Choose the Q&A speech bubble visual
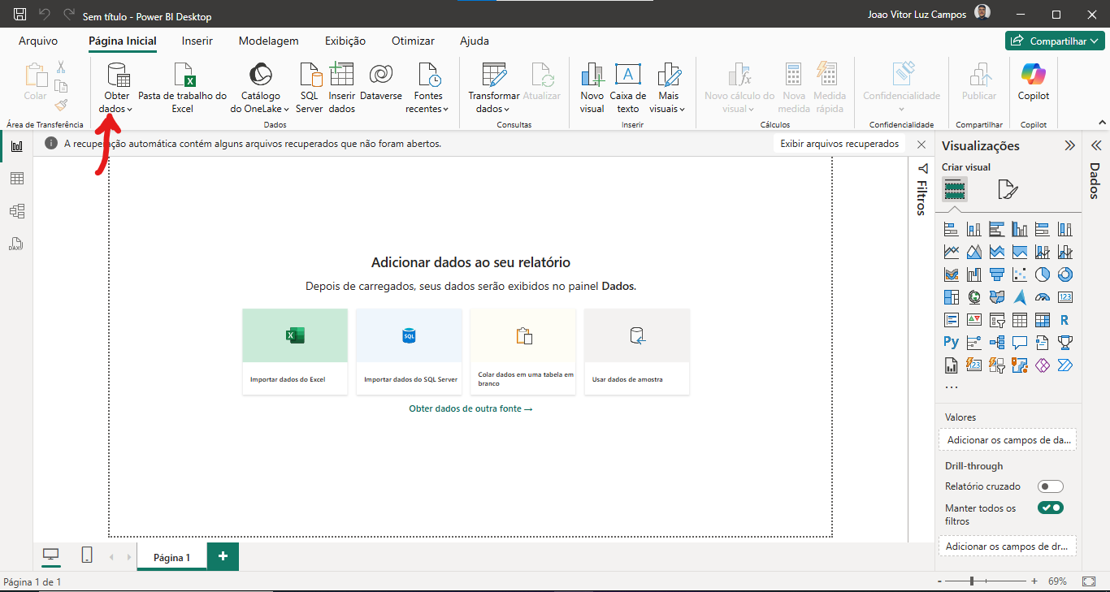The width and height of the screenshot is (1110, 592). pos(1020,343)
